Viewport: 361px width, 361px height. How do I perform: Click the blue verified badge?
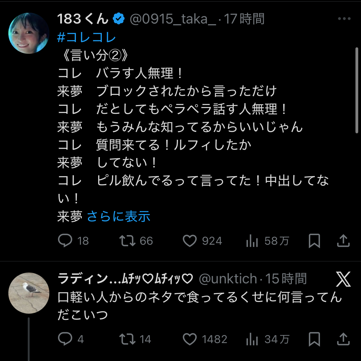point(118,19)
